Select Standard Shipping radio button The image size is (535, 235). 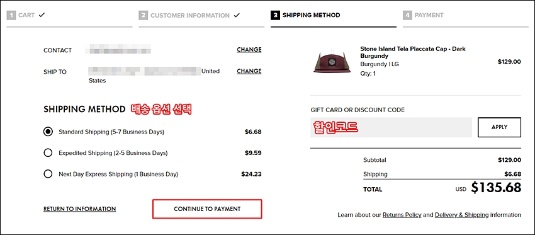(x=48, y=132)
